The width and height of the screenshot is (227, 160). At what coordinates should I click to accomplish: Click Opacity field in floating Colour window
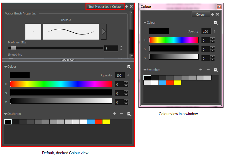click(x=206, y=31)
